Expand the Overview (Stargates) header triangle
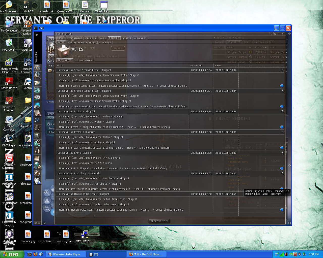This screenshot has height=258, width=323. [215, 38]
